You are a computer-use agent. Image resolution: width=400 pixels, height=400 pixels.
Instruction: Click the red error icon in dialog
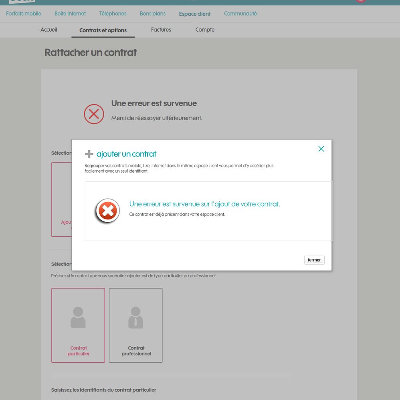point(107,211)
